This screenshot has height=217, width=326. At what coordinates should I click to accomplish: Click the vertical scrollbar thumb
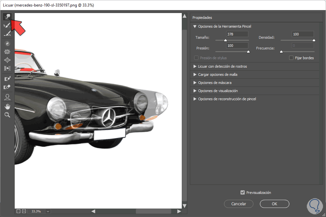tap(184, 115)
